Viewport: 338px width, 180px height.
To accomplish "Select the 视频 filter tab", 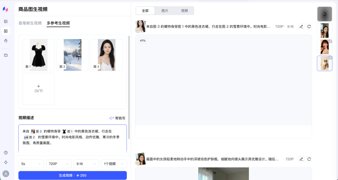I will (184, 11).
